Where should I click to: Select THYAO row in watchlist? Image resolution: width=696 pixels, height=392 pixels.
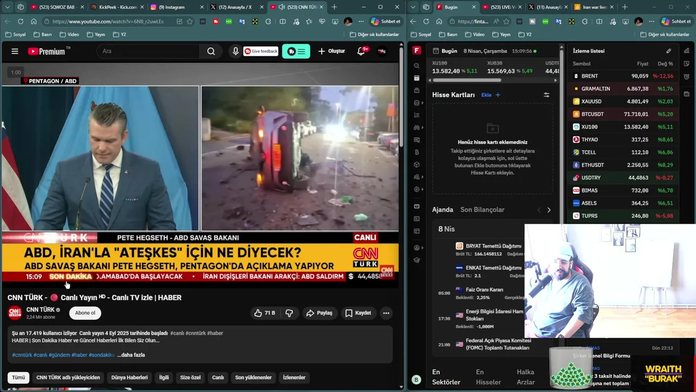[x=623, y=140]
